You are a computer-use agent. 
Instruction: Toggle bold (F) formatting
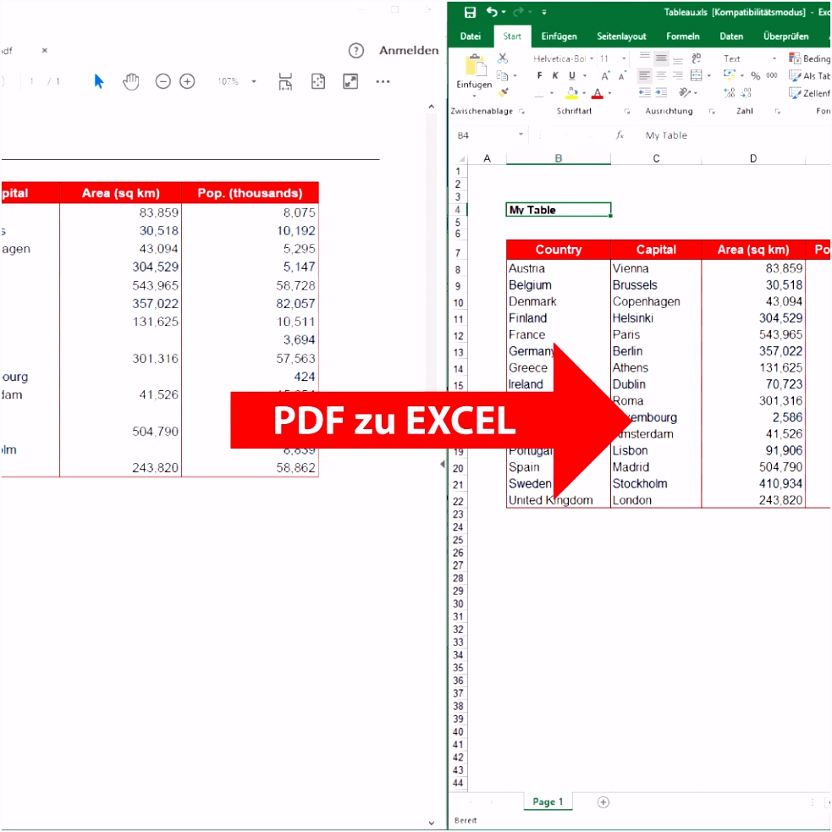point(540,76)
